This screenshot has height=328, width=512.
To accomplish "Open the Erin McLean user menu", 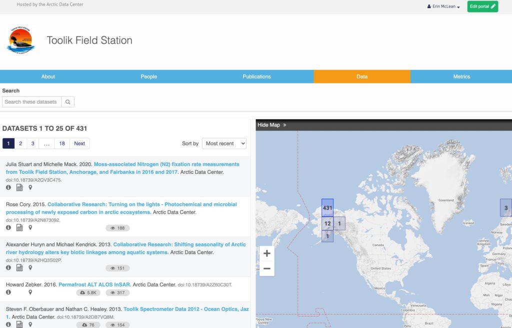I will coord(443,6).
